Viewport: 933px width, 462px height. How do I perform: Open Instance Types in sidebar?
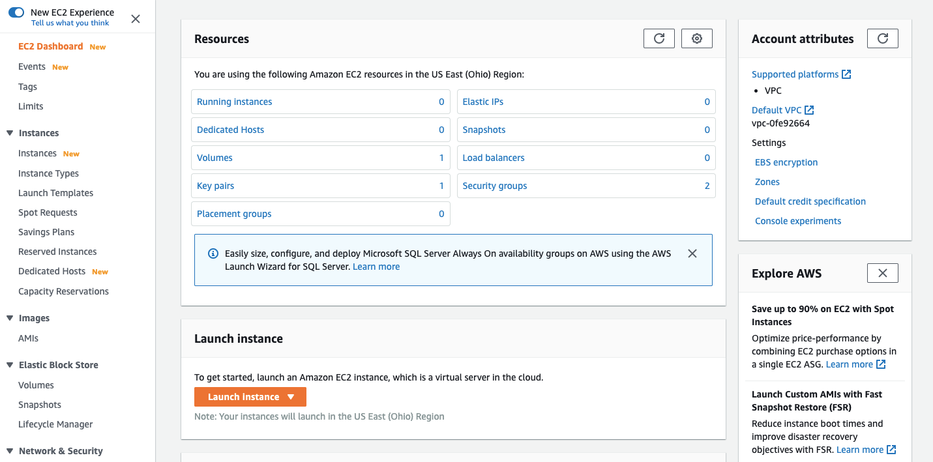[x=48, y=173]
